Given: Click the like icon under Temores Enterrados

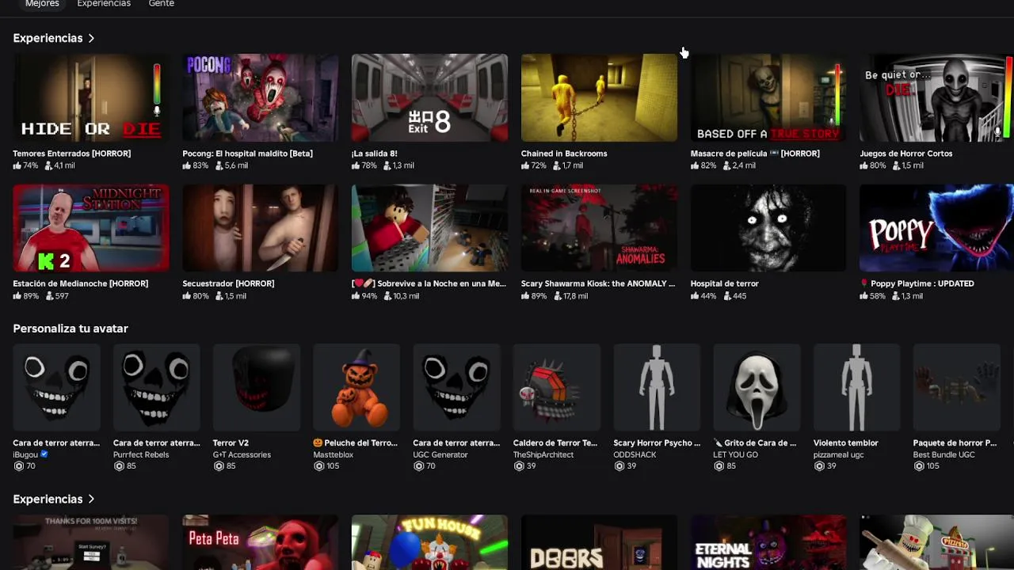Looking at the screenshot, I should pos(17,165).
